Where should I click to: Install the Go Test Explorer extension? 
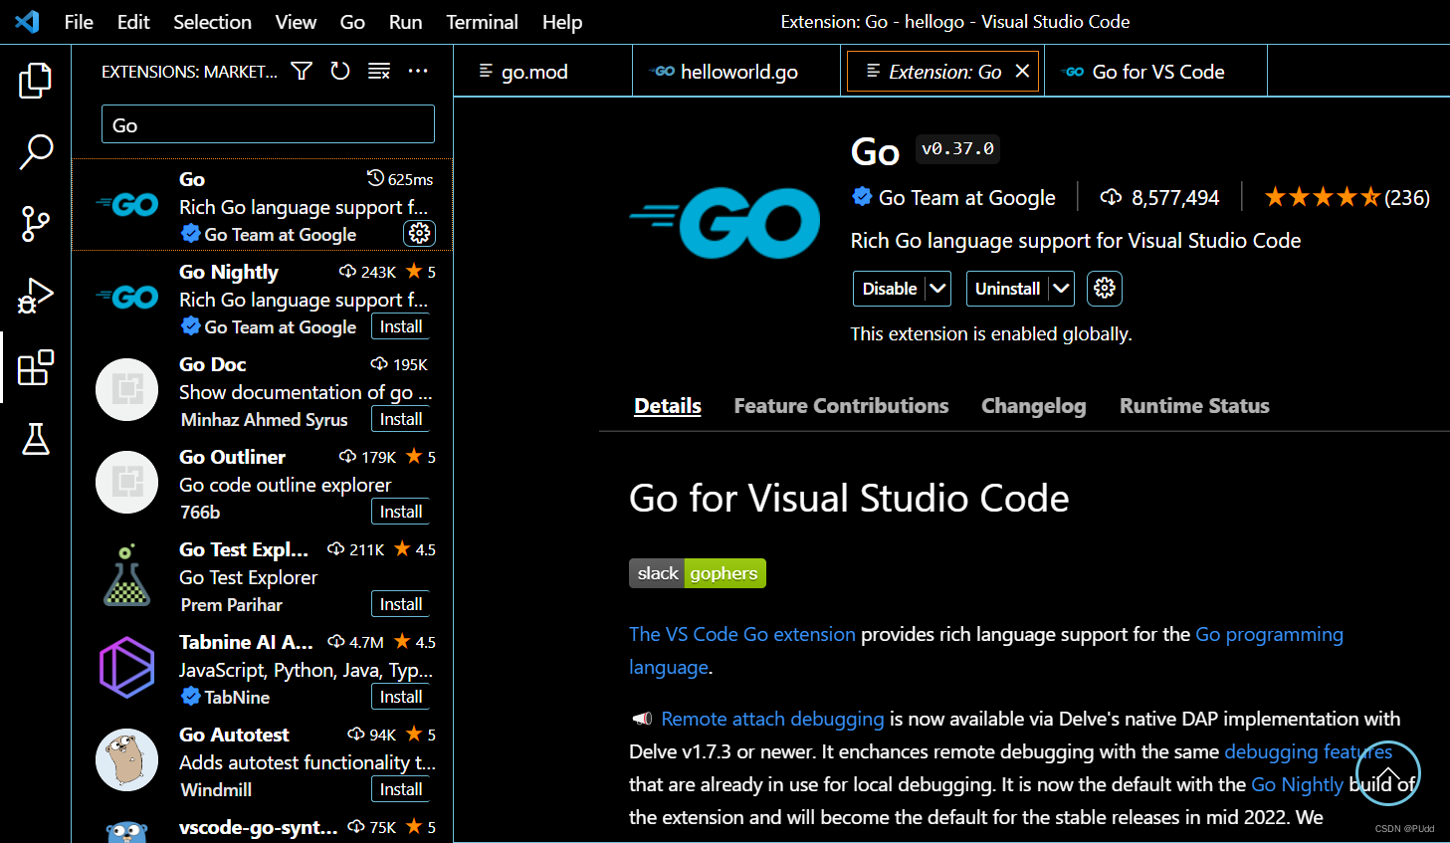(x=401, y=604)
